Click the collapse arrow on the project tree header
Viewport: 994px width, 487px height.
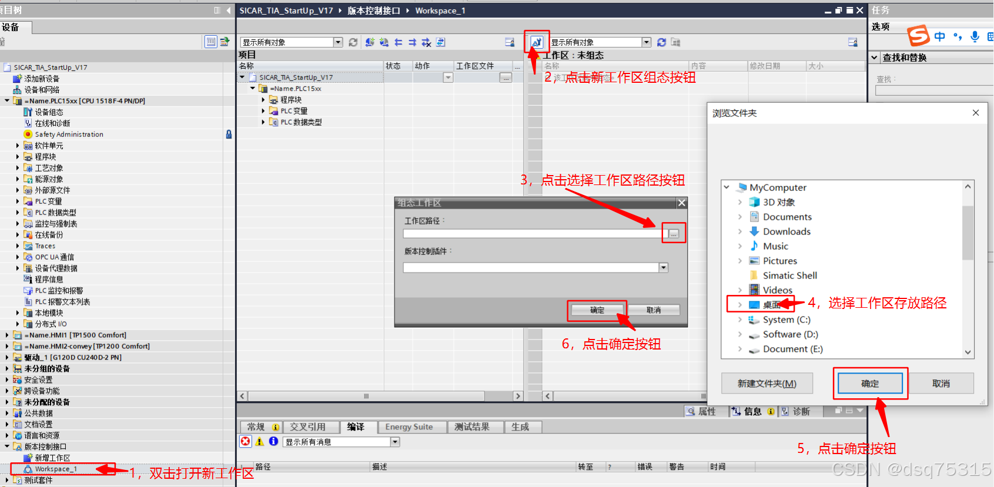point(228,11)
